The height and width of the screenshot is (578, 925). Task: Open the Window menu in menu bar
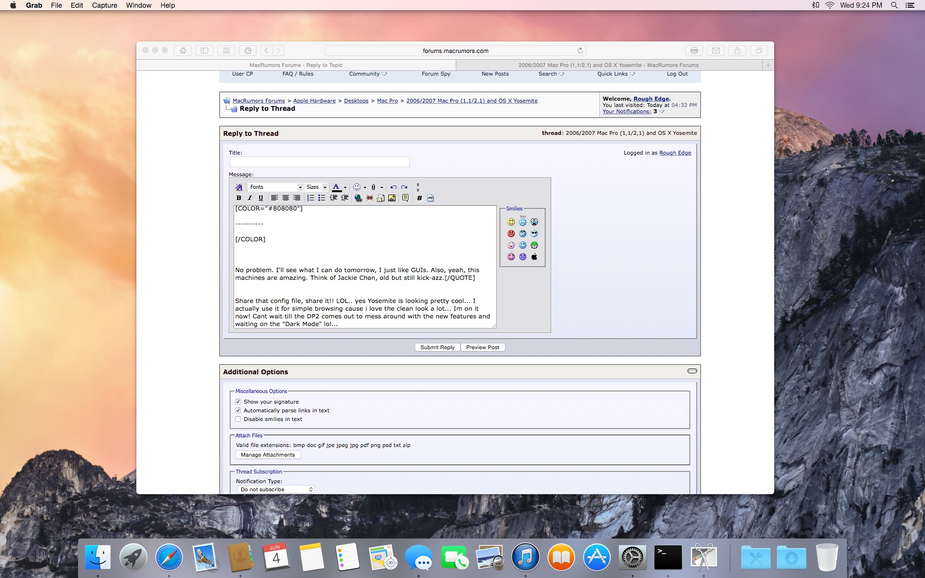(x=139, y=5)
